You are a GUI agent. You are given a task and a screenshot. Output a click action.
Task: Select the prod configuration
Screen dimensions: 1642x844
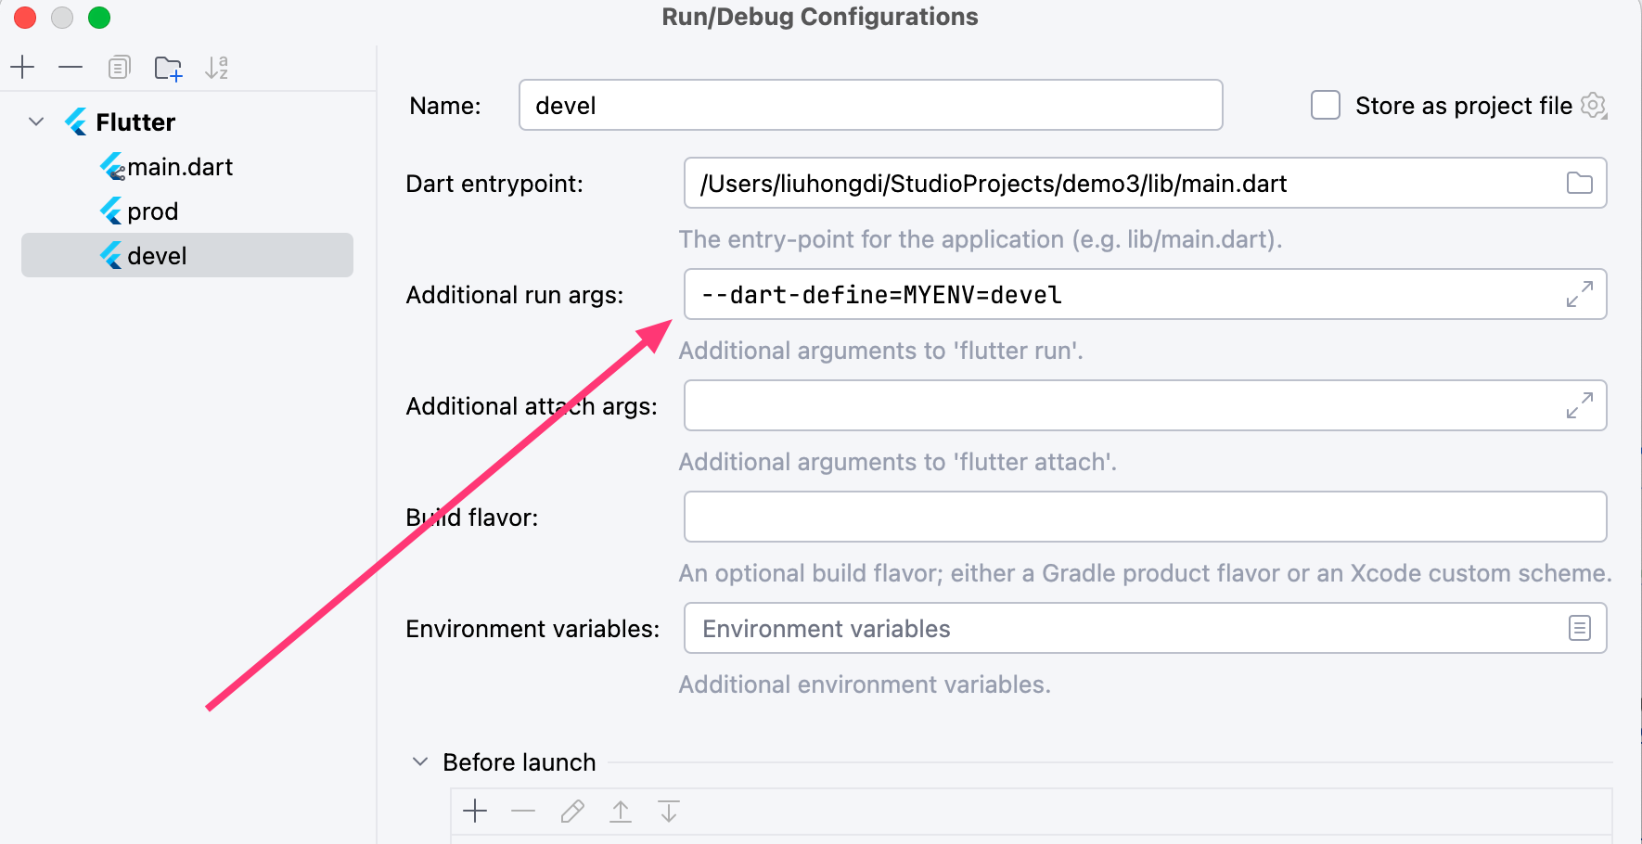pyautogui.click(x=152, y=211)
